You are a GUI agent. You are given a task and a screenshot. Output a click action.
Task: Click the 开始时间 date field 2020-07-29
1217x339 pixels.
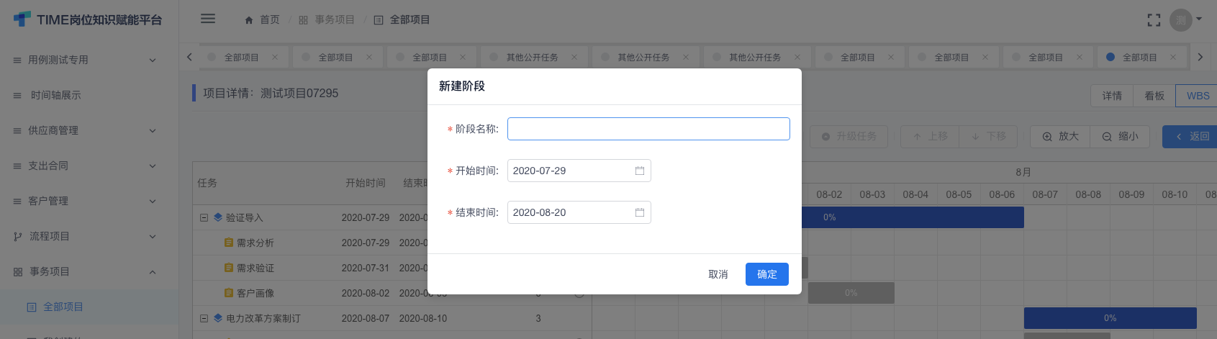point(579,171)
